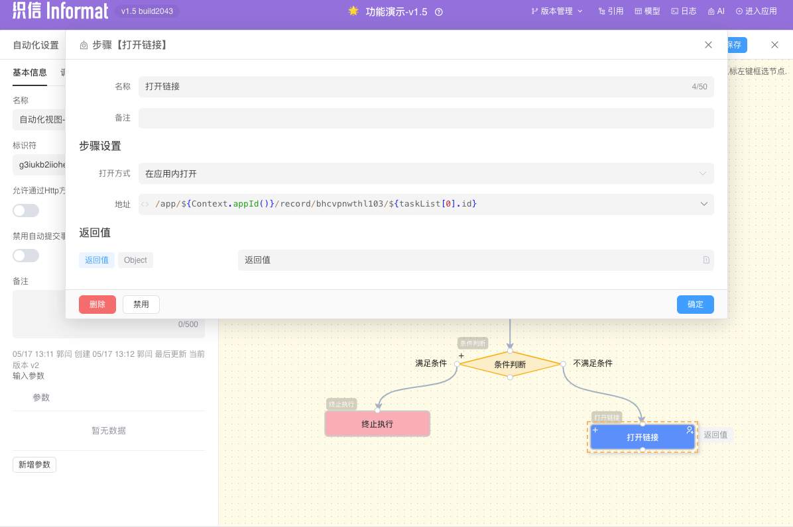Toggle the 禁用自动提交事务 switch
The image size is (793, 527).
[x=26, y=256]
